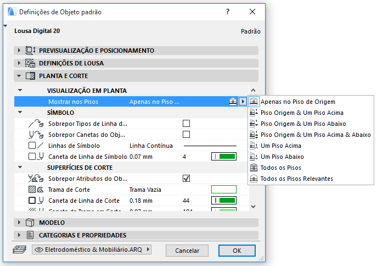
Task: Collapse Planta e Corte panel
Action: pos(19,76)
